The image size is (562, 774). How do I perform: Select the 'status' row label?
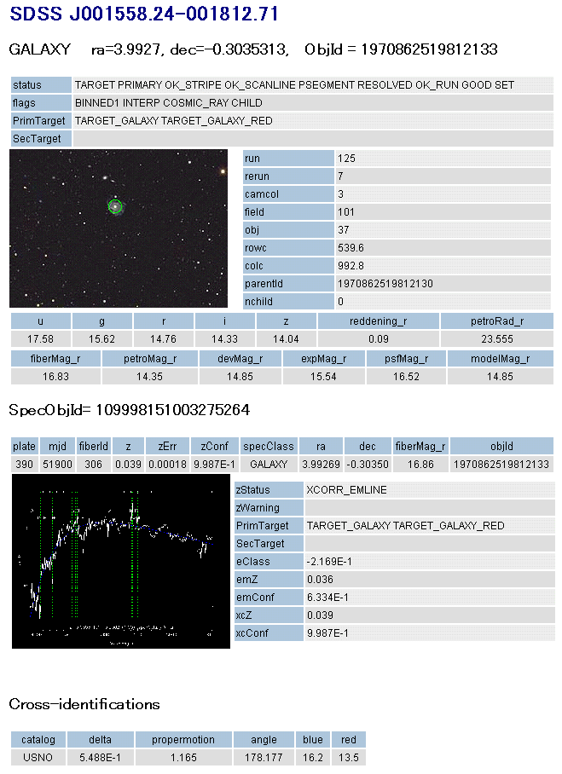41,85
